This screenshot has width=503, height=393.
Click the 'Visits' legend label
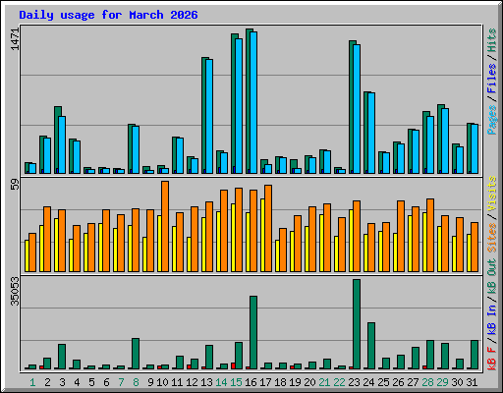491,195
